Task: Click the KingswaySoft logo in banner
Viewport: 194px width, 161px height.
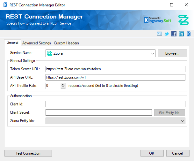Action: point(158,20)
